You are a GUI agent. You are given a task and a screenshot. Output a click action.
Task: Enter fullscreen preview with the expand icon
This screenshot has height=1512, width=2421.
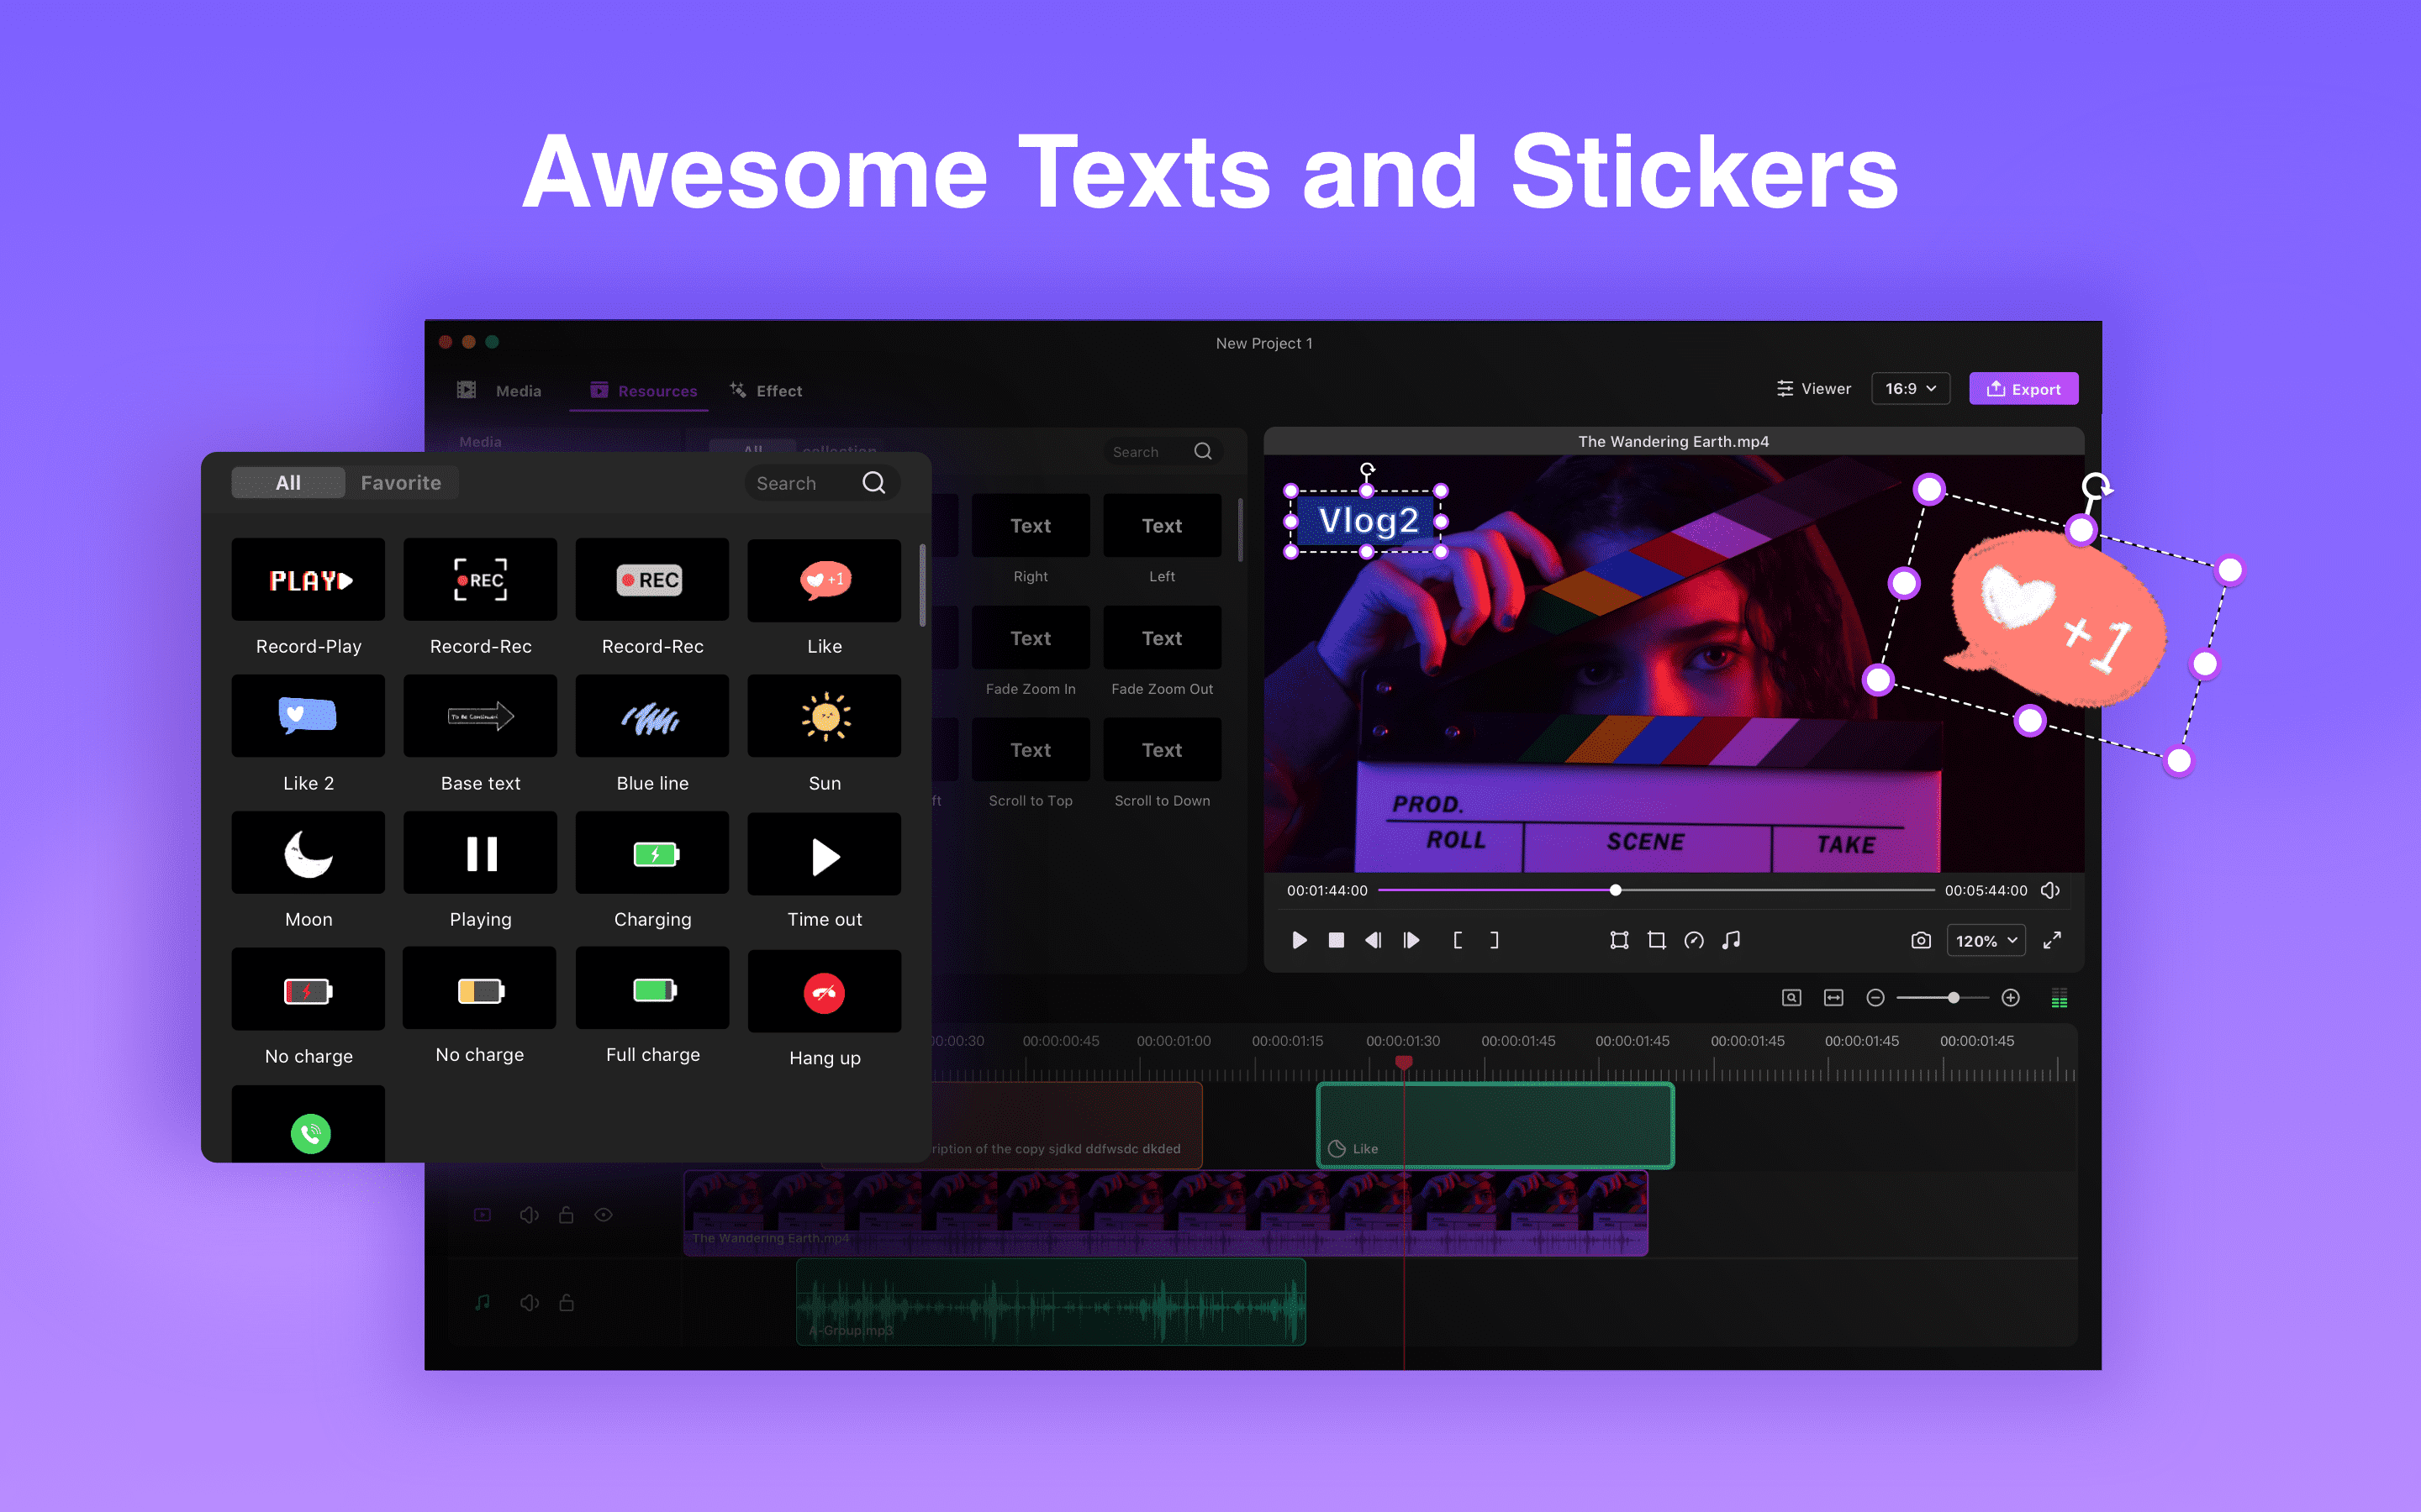2053,940
